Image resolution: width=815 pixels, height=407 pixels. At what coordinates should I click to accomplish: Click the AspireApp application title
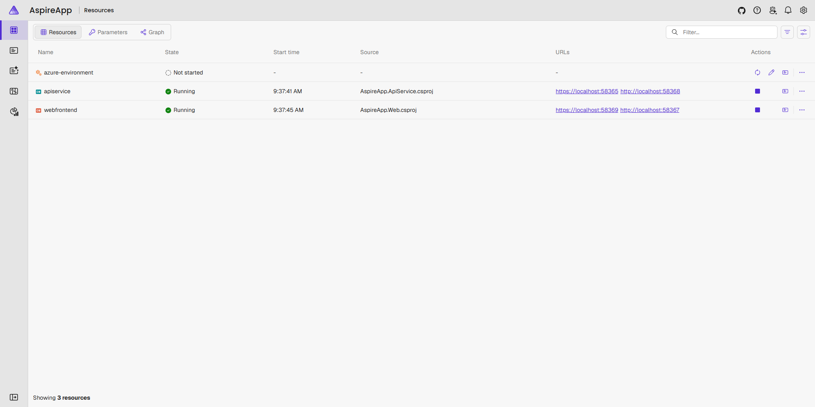[x=51, y=10]
